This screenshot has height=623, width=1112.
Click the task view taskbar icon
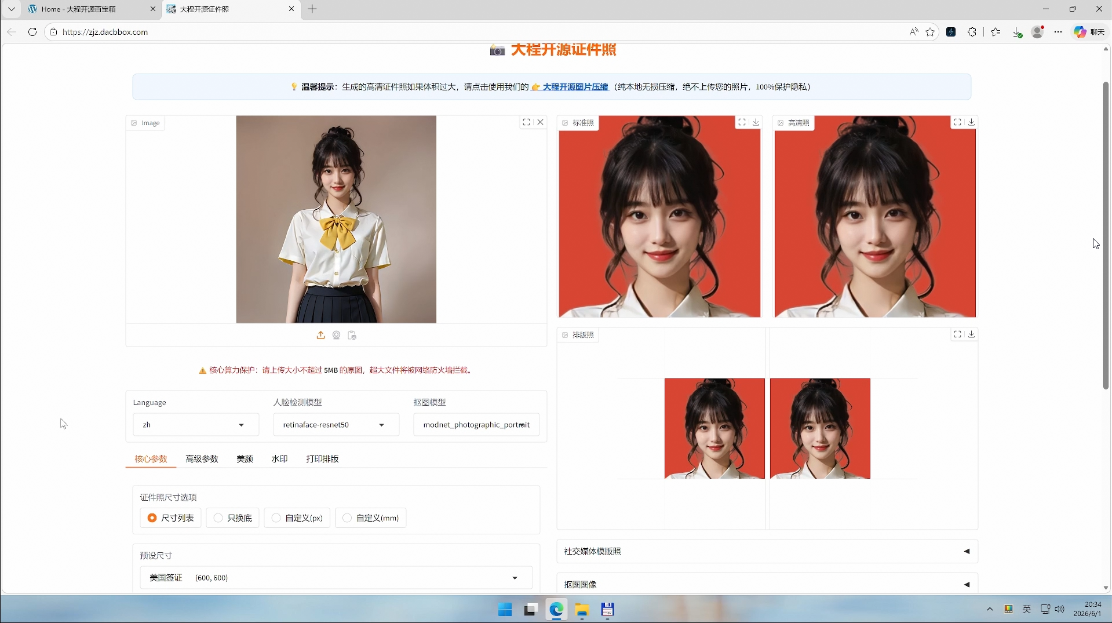pyautogui.click(x=531, y=610)
